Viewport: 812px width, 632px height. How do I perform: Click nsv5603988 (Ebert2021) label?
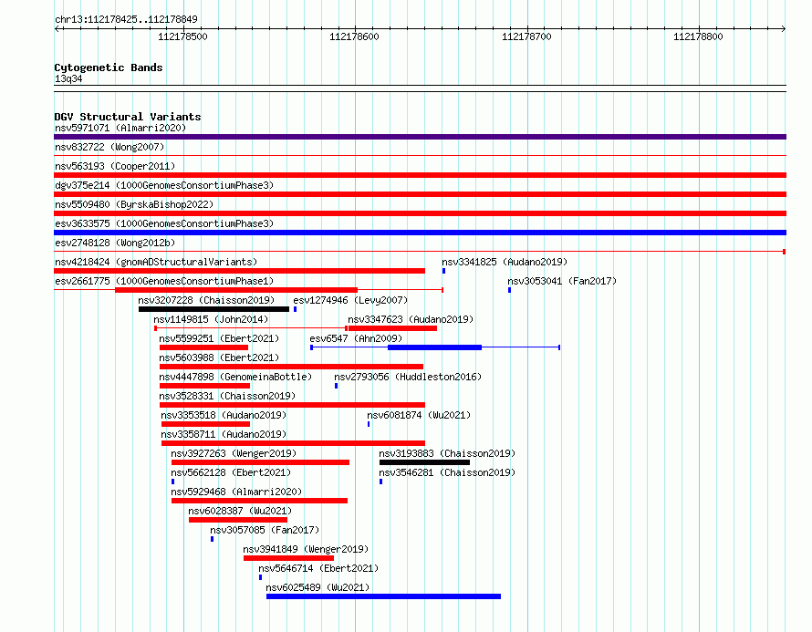click(219, 357)
